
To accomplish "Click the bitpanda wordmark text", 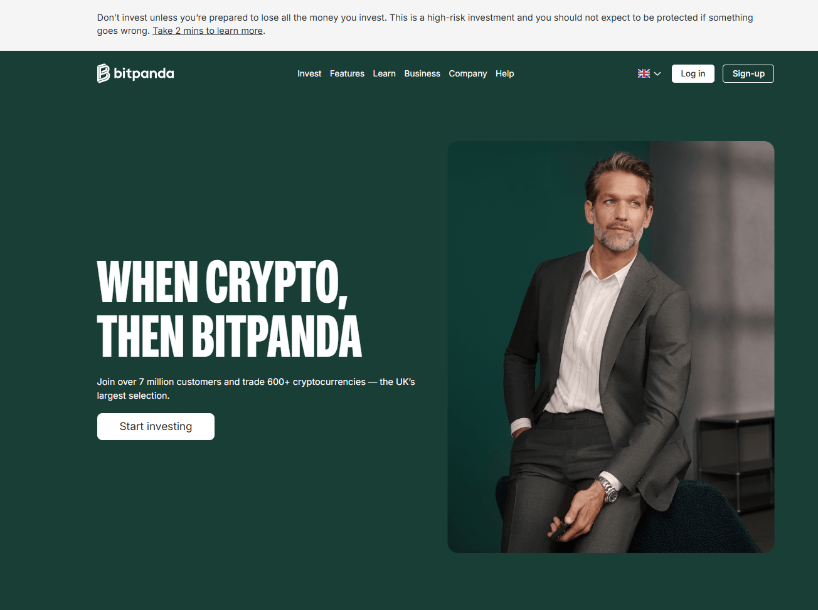I will [144, 73].
